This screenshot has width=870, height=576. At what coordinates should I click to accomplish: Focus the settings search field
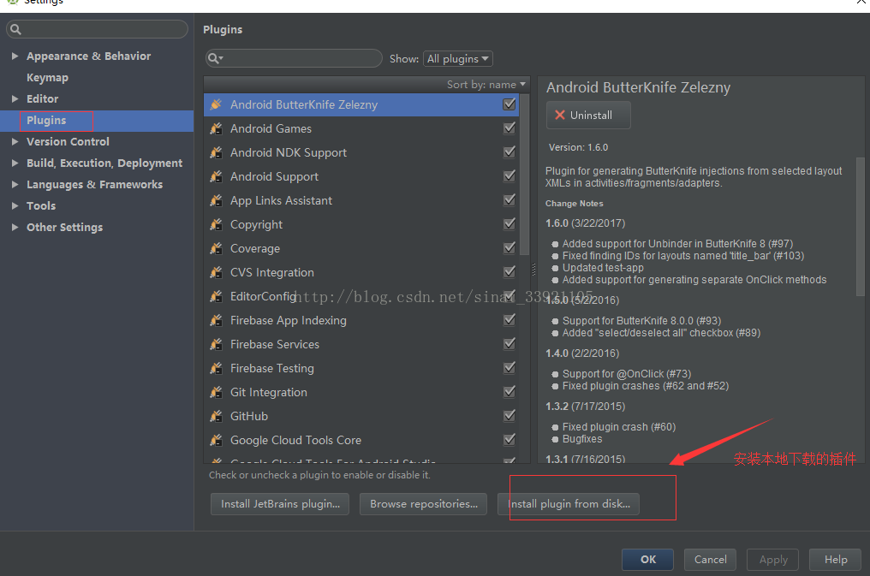(x=97, y=29)
